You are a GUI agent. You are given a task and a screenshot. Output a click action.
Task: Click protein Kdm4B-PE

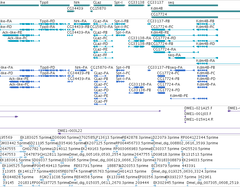pos(189,99)
